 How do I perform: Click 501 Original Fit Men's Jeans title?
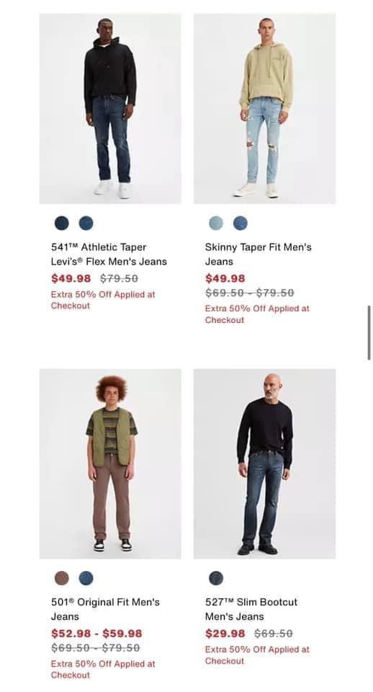[105, 609]
